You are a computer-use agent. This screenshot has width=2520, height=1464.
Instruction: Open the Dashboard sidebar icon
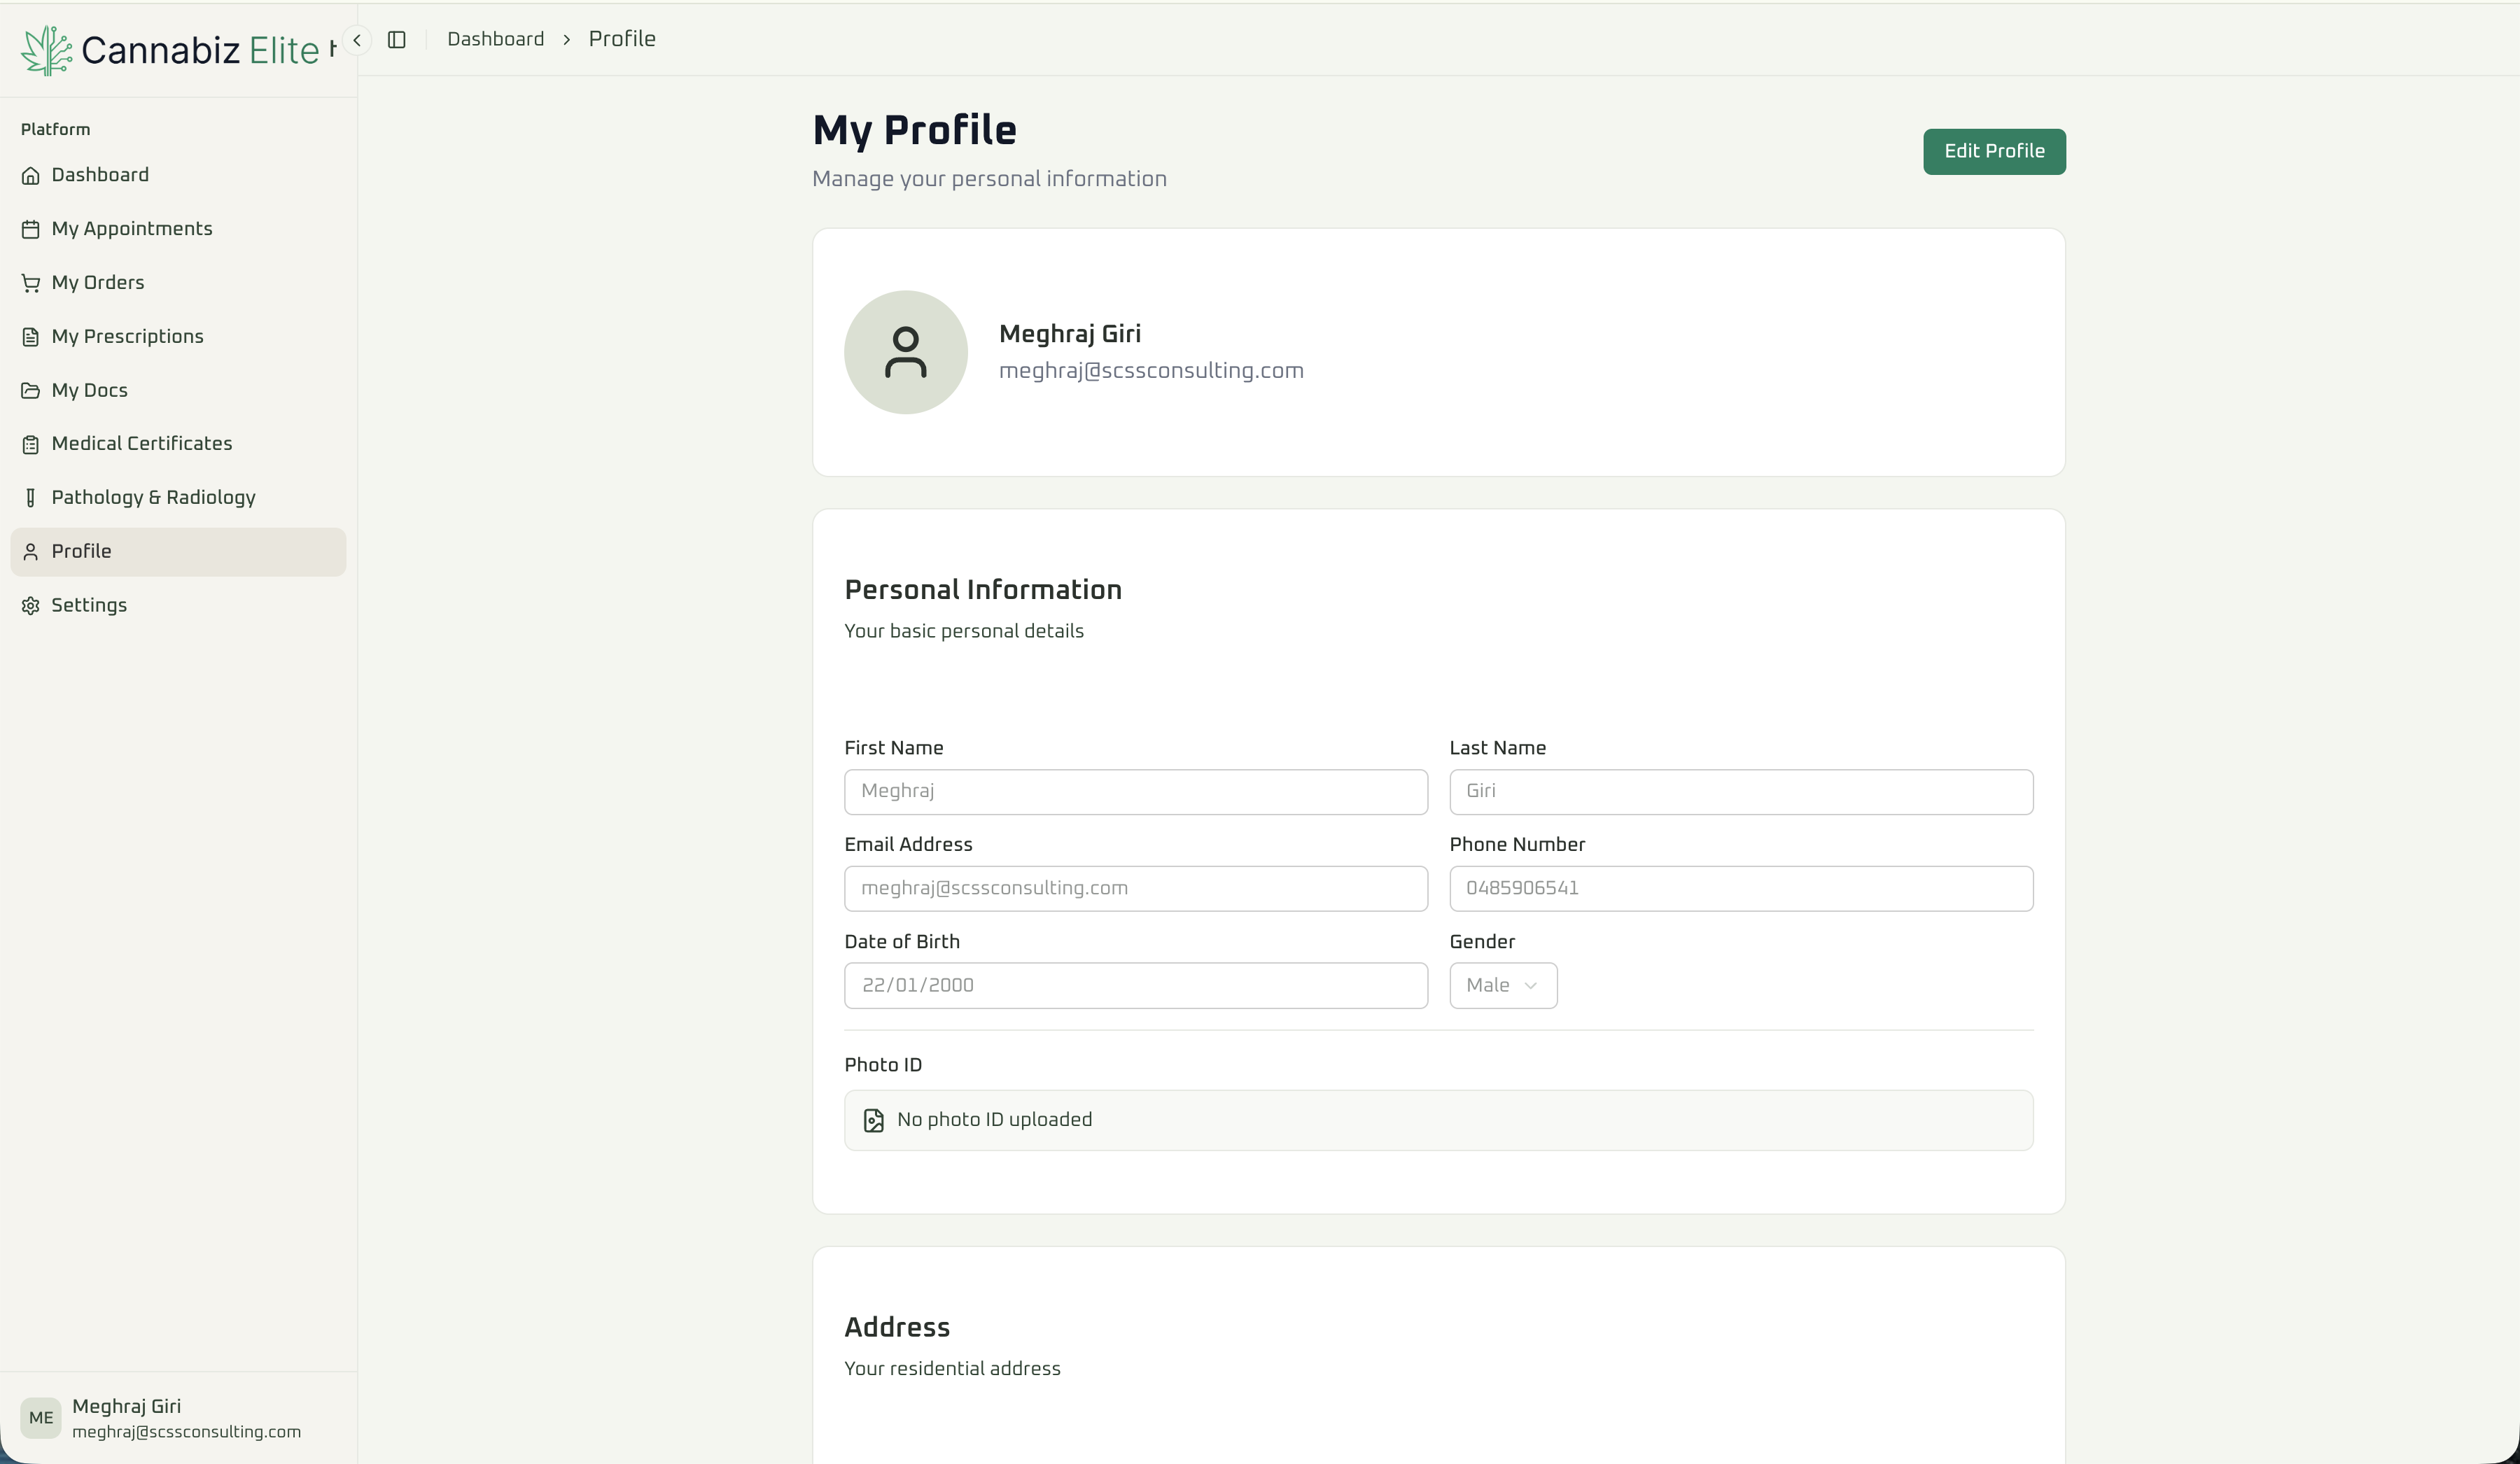pyautogui.click(x=31, y=175)
